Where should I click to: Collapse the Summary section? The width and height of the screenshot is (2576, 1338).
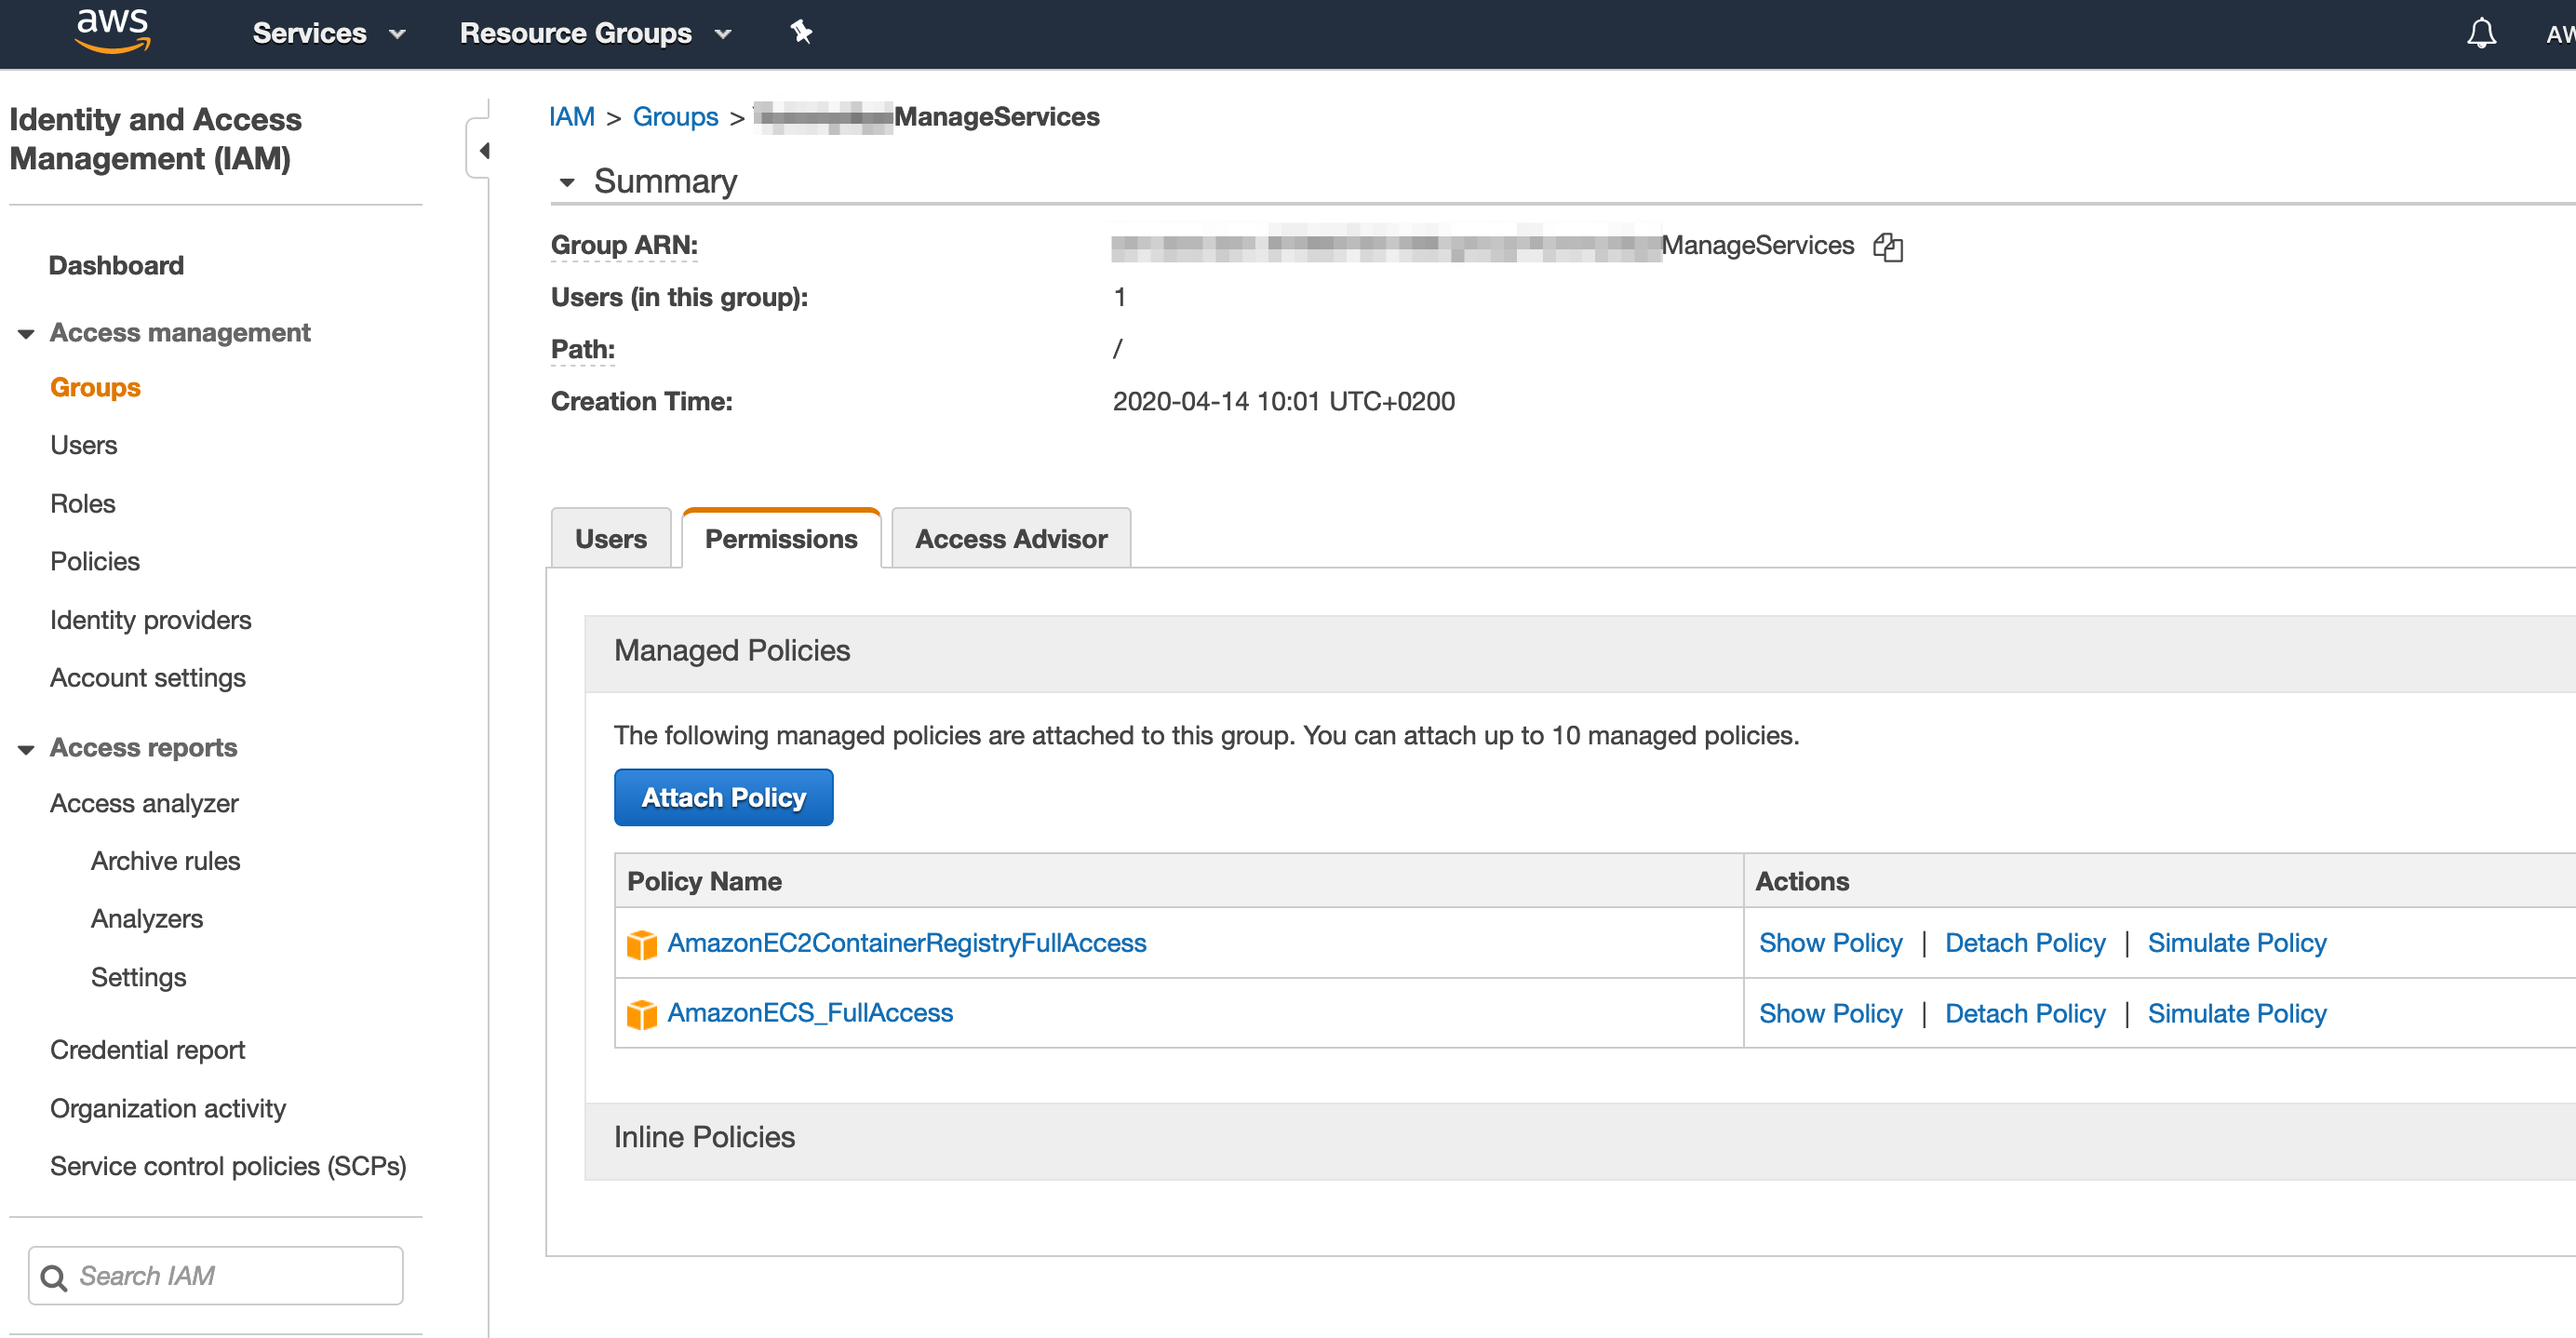click(x=567, y=182)
